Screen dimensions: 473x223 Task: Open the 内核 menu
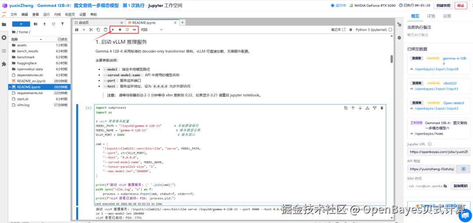tap(57, 14)
